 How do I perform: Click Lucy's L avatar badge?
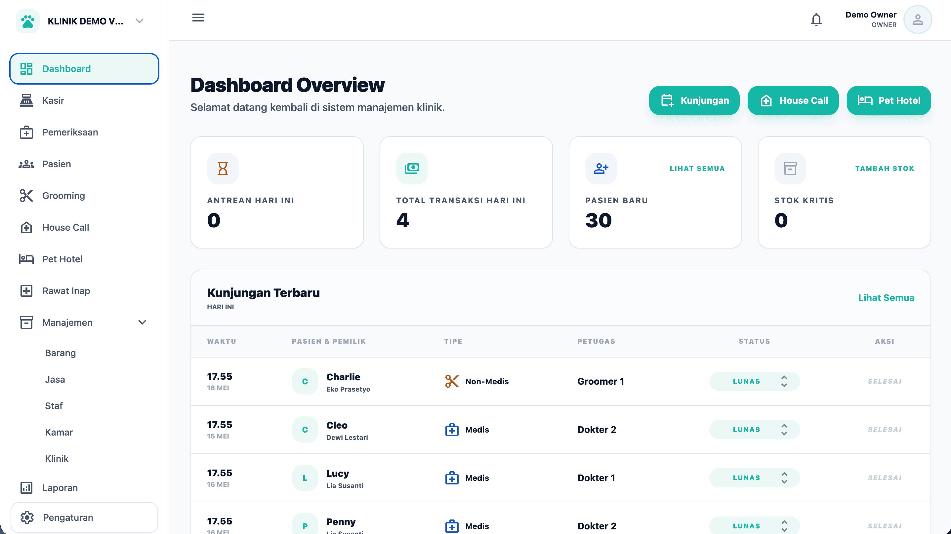point(305,478)
